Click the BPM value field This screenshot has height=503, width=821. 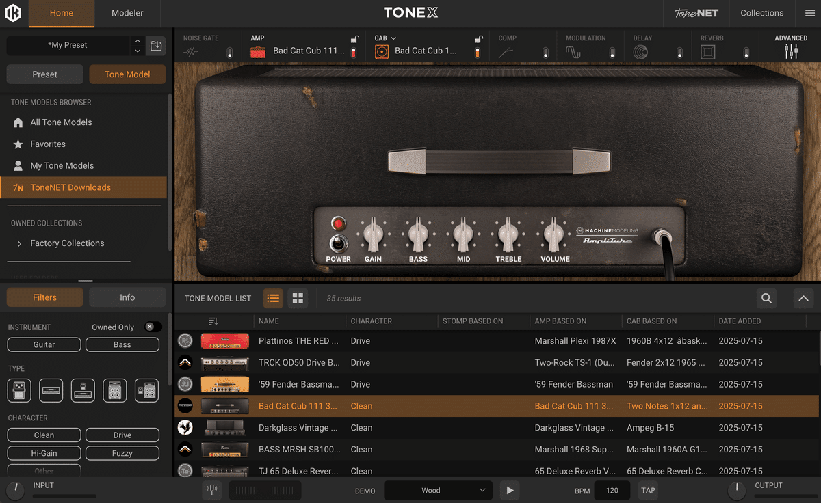click(612, 490)
